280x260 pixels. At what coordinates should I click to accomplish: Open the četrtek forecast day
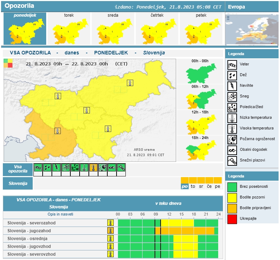point(157,28)
